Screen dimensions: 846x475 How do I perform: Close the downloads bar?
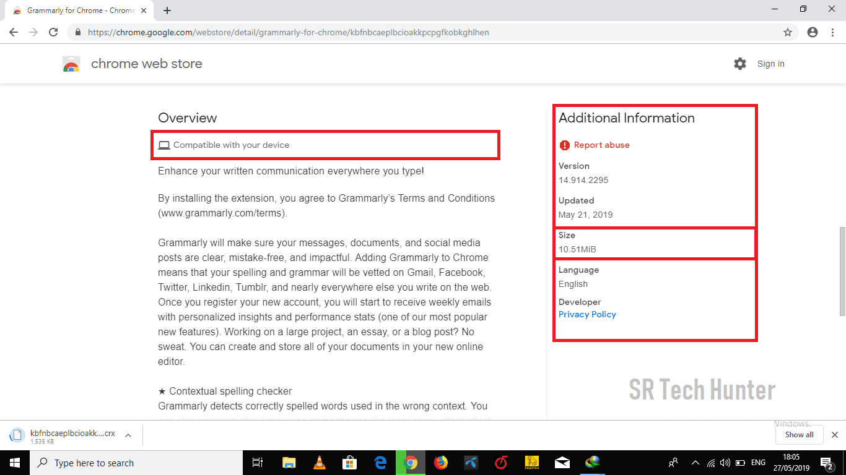pyautogui.click(x=835, y=435)
